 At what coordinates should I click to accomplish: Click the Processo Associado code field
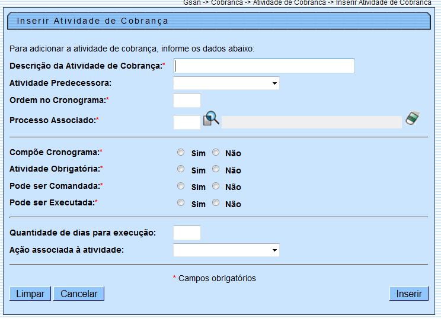[187, 122]
